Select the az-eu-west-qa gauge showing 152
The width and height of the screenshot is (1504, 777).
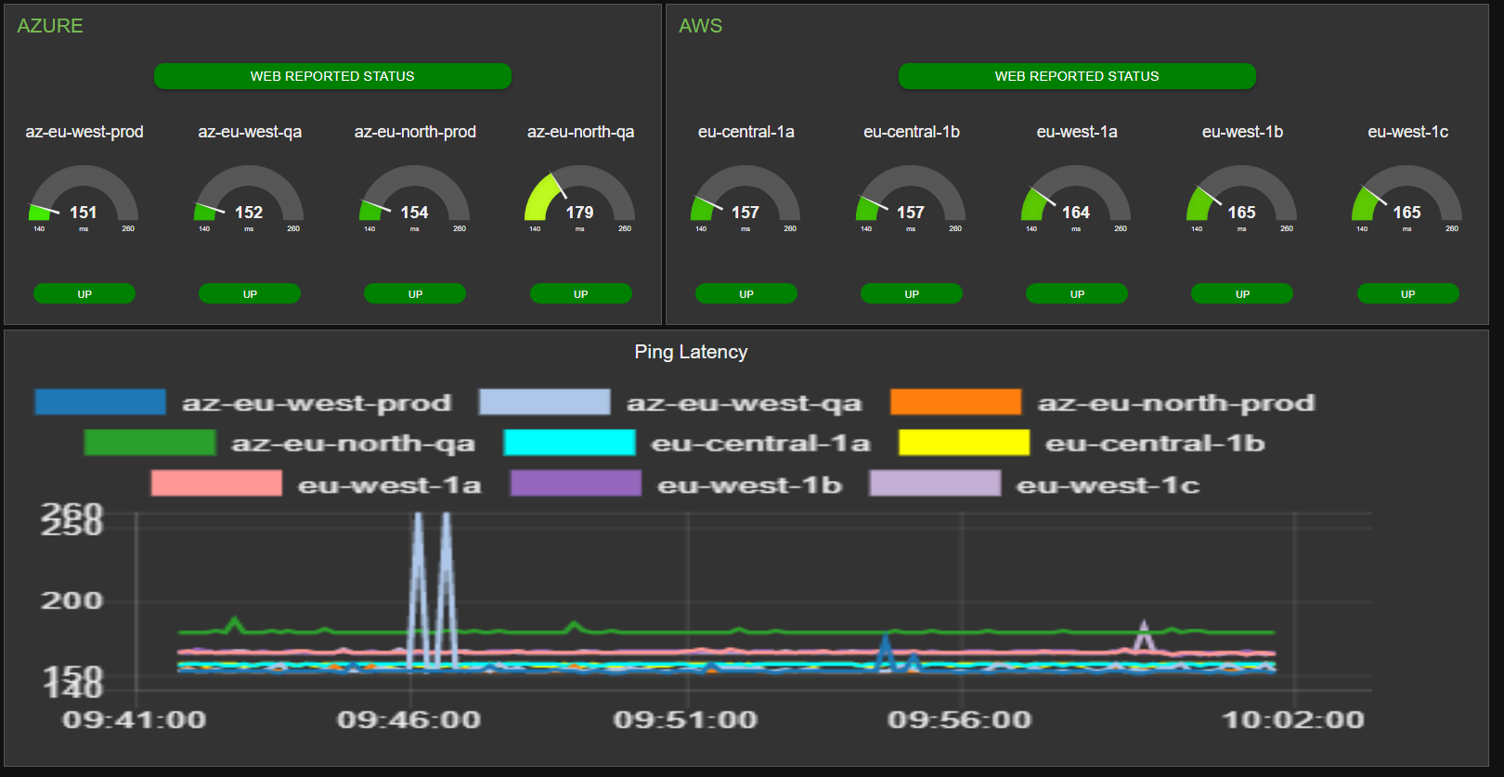click(x=249, y=198)
